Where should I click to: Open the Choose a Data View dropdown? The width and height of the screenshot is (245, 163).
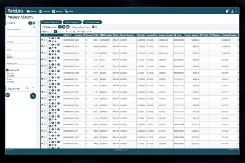tap(81, 27)
